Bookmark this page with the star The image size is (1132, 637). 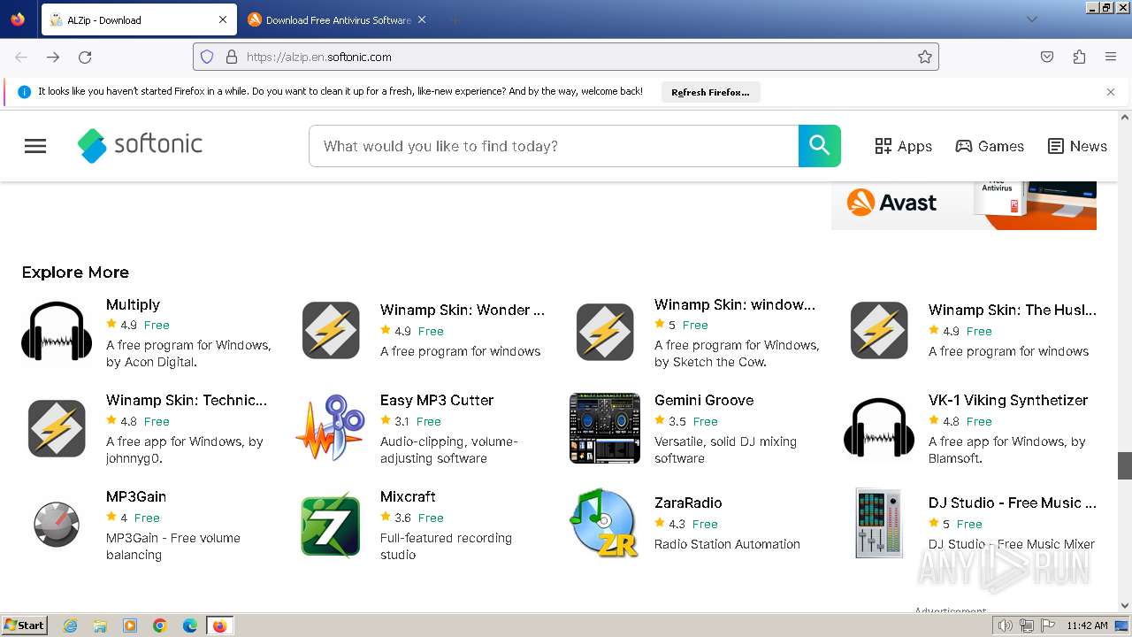(x=925, y=57)
